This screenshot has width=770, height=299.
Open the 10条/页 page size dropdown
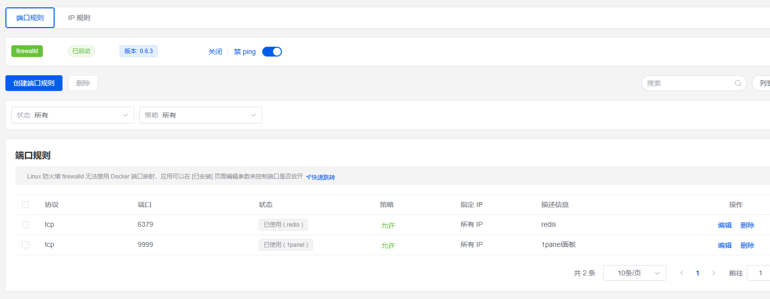[x=635, y=273]
